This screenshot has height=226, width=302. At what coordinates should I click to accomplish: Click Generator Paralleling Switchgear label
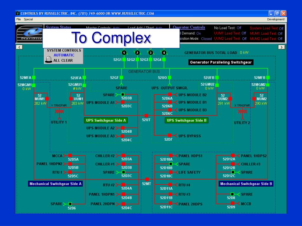tap(221, 62)
